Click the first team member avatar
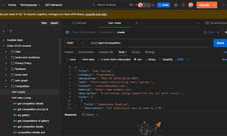This screenshot has width=227, height=136. pos(140,5)
